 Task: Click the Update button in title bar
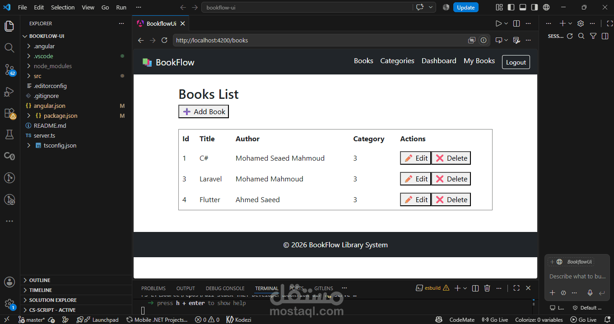tap(465, 7)
